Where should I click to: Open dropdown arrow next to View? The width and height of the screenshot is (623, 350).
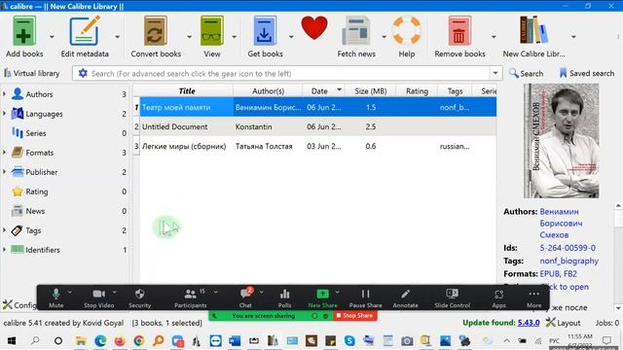pyautogui.click(x=234, y=37)
